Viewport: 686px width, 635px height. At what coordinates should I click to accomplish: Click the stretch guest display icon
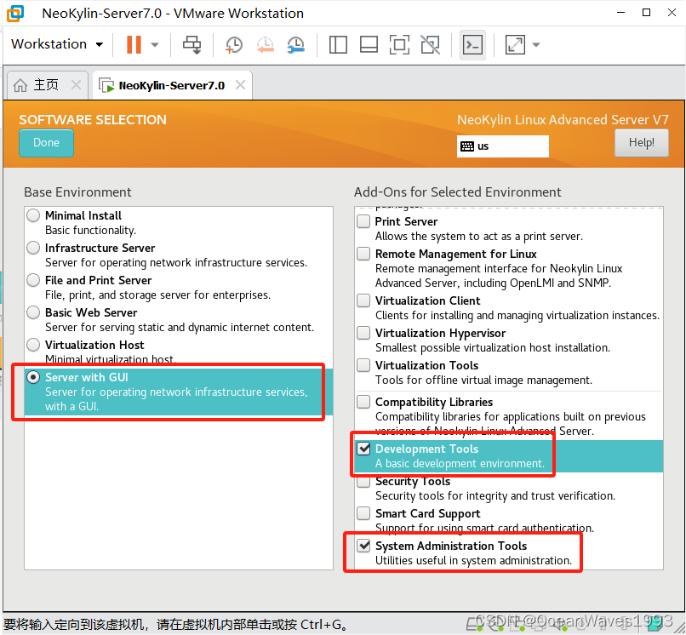coord(515,44)
